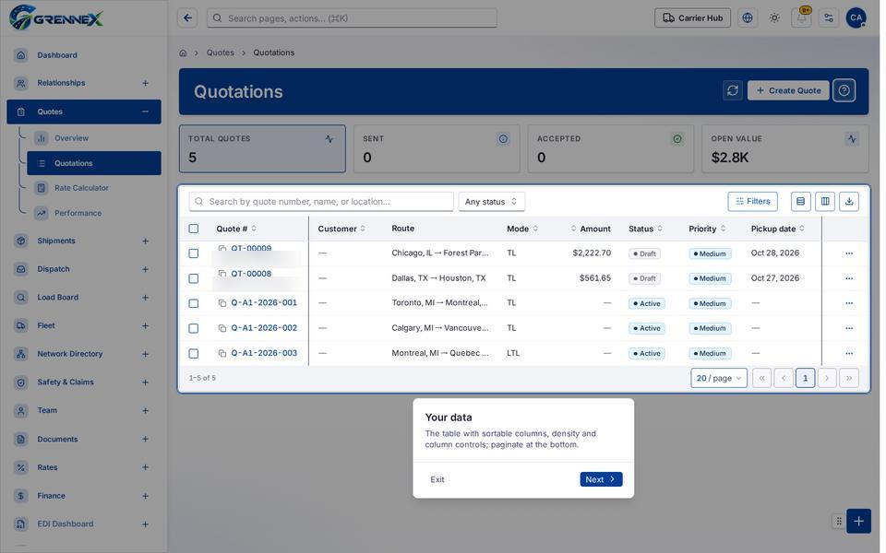
Task: Toggle the light theme sun icon
Action: pyautogui.click(x=774, y=18)
